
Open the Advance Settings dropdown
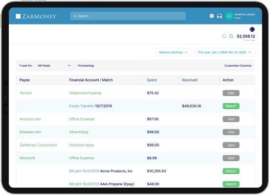coord(174,52)
